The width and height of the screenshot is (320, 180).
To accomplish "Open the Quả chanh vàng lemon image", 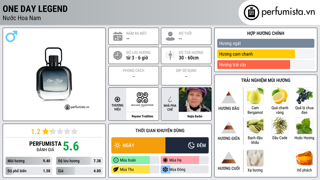I will [x=280, y=96].
